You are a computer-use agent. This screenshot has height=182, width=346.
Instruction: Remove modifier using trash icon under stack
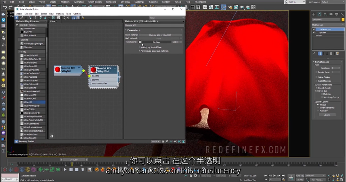tap(331, 53)
